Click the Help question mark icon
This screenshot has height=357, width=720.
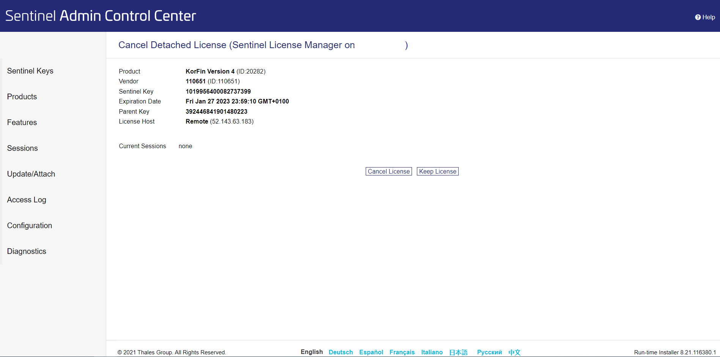(x=697, y=17)
